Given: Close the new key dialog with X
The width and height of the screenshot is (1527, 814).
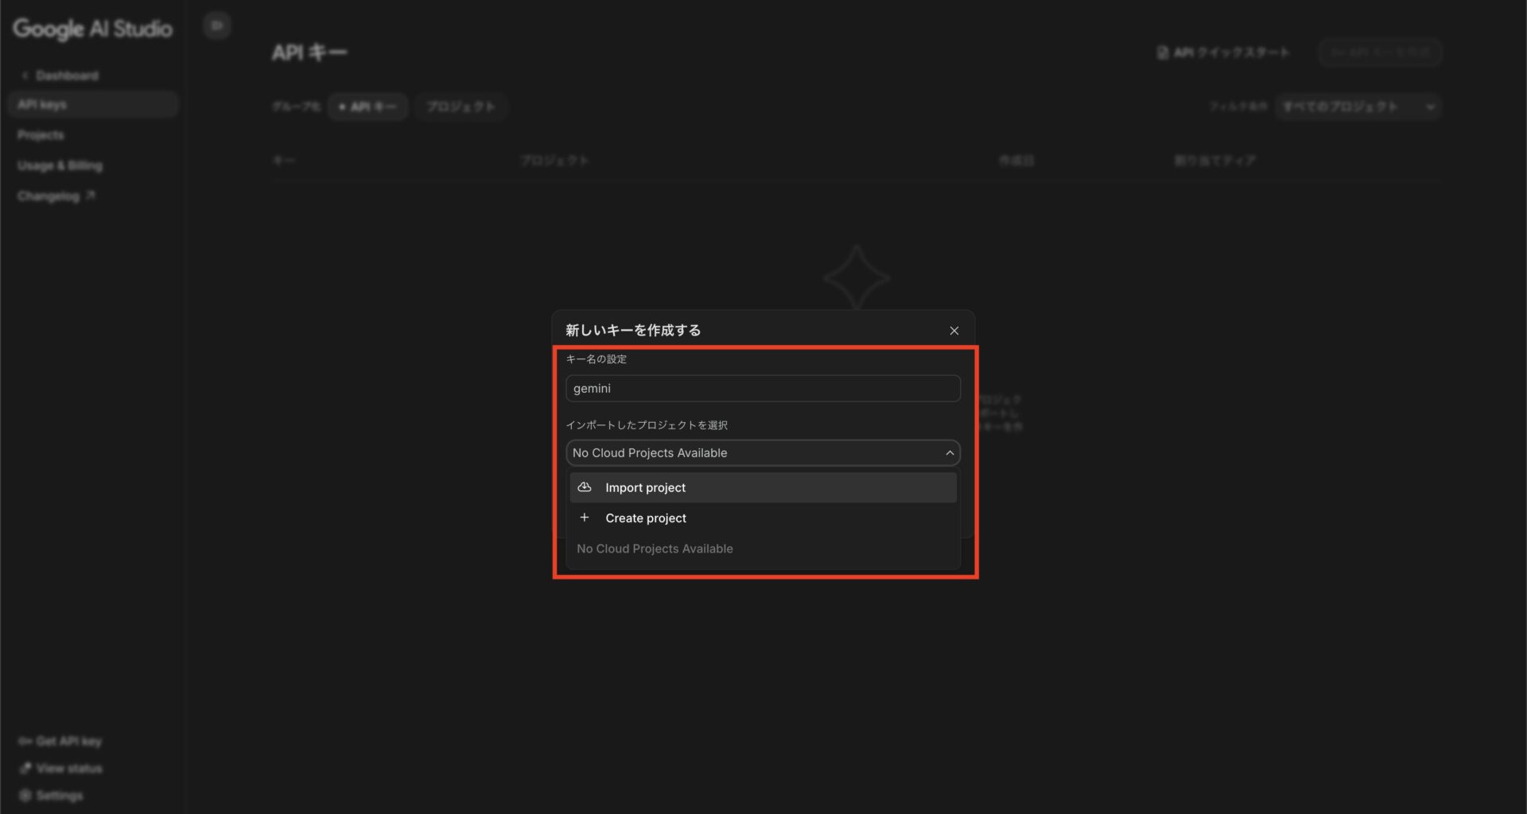Looking at the screenshot, I should (x=954, y=331).
